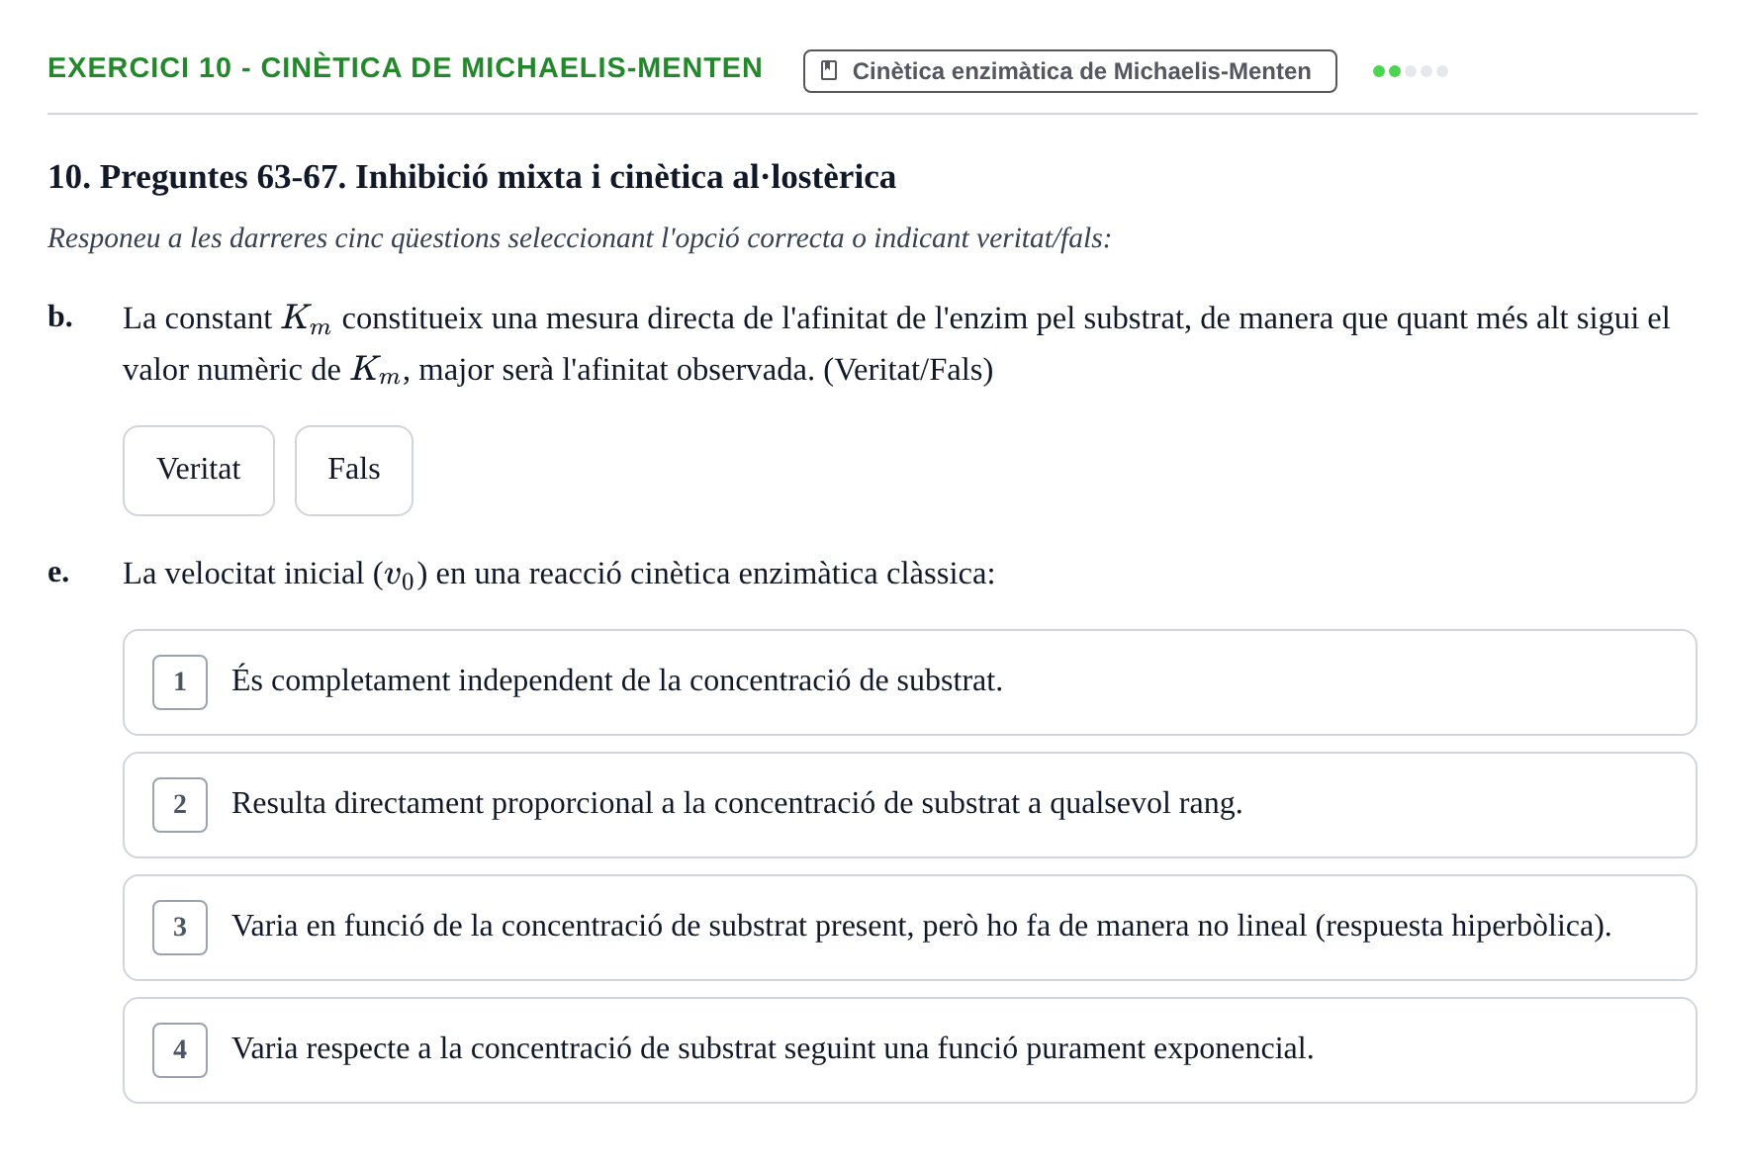The image size is (1745, 1169).
Task: Click the number 1 badge in answer list
Action: 179,681
